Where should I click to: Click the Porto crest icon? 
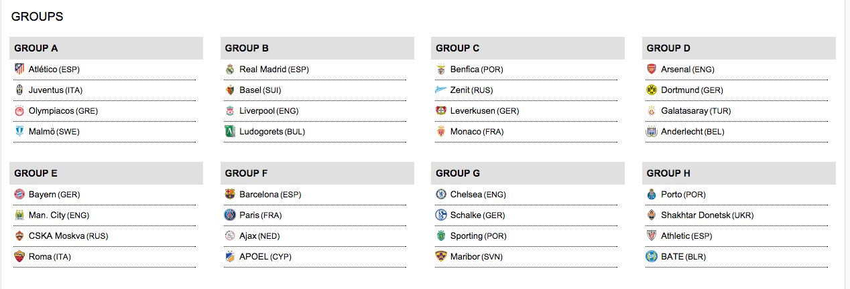pos(652,195)
